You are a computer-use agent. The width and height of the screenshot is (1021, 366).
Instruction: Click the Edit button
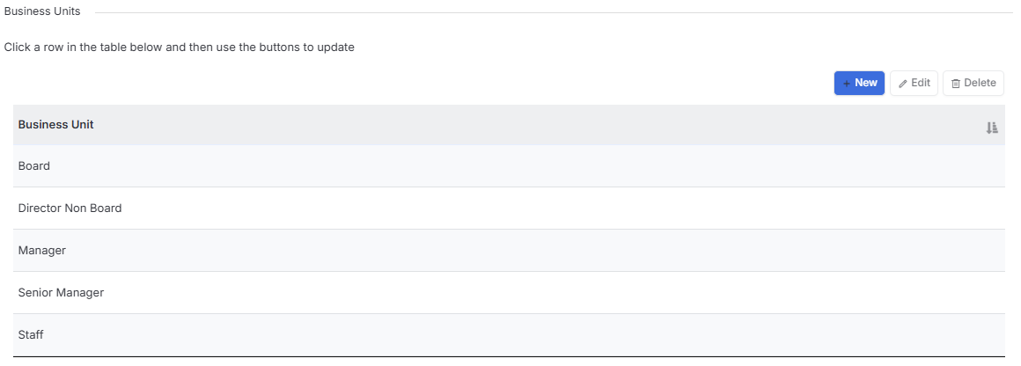click(x=914, y=84)
